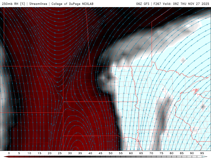Viewport: 211px width, 158px height.
Task: Click the "Valid: 09Z THU NOV 27 2025" text
Action: (x=186, y=4)
